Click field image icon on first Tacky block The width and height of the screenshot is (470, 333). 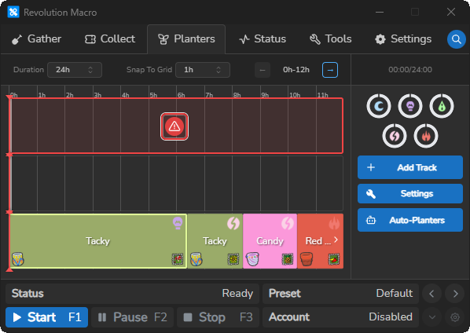coord(178,259)
